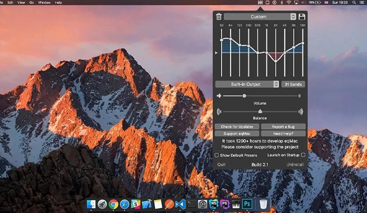Open the Custom preset dropdown
This screenshot has height=213, width=367.
tap(260, 17)
